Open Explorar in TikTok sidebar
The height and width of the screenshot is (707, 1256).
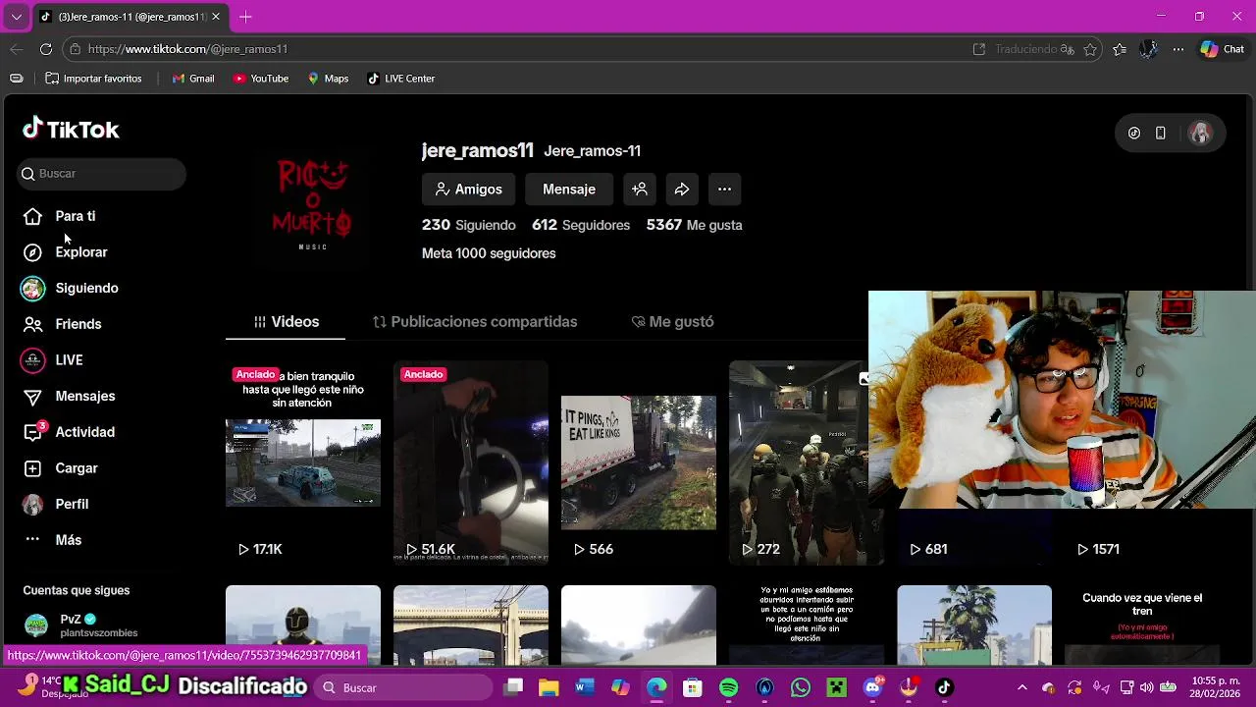pyautogui.click(x=67, y=252)
